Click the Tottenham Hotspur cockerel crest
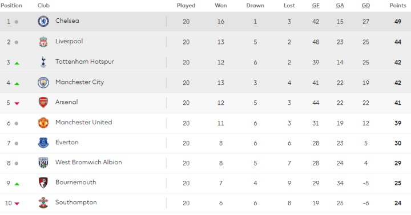This screenshot has height=215, width=411. (x=43, y=62)
